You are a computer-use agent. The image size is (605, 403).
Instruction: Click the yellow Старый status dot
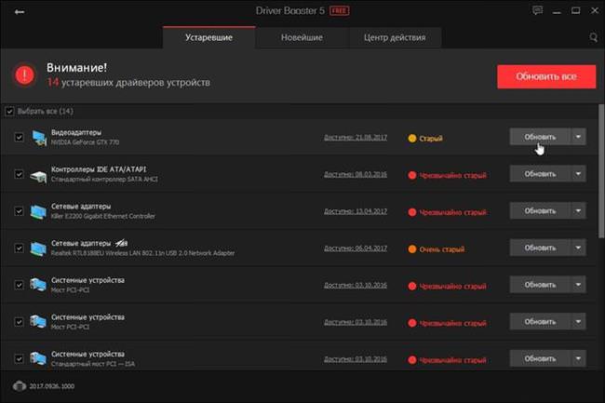(412, 138)
